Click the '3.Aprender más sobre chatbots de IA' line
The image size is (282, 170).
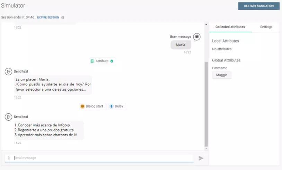[x=46, y=135]
